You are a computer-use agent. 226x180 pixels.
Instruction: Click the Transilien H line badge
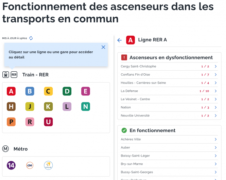[11, 107]
